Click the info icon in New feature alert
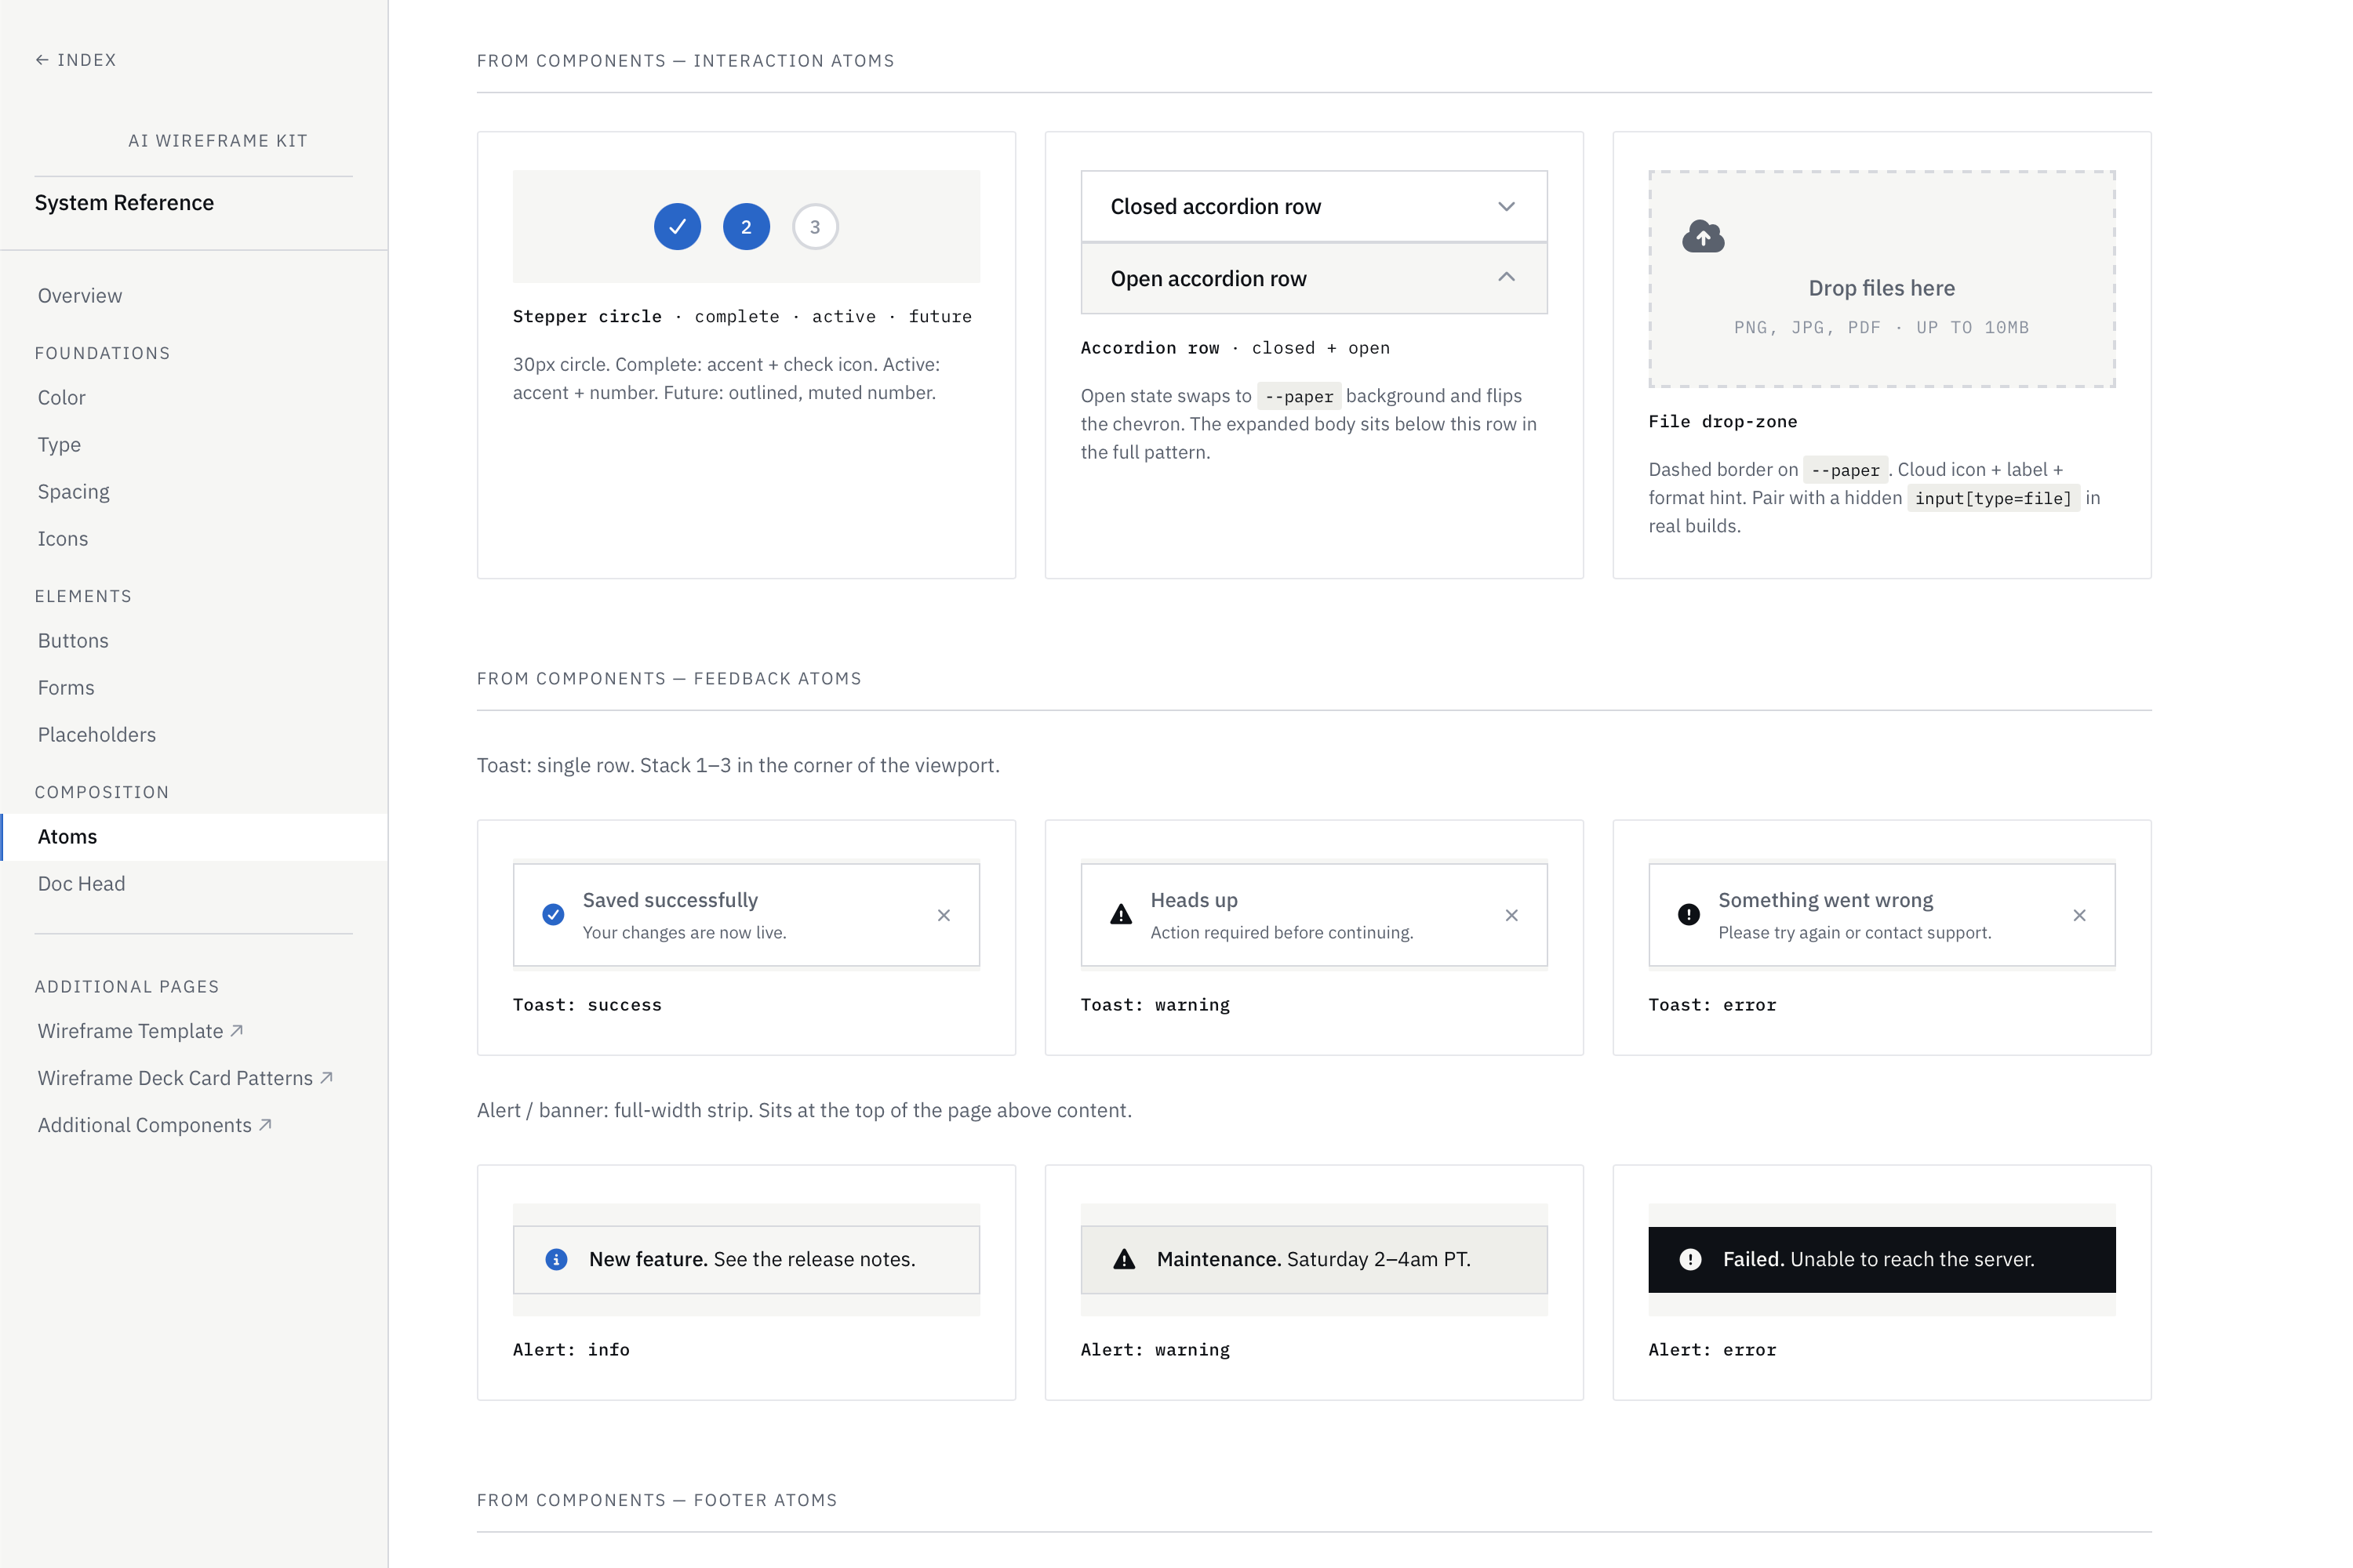The image size is (2353, 1568). click(x=556, y=1260)
